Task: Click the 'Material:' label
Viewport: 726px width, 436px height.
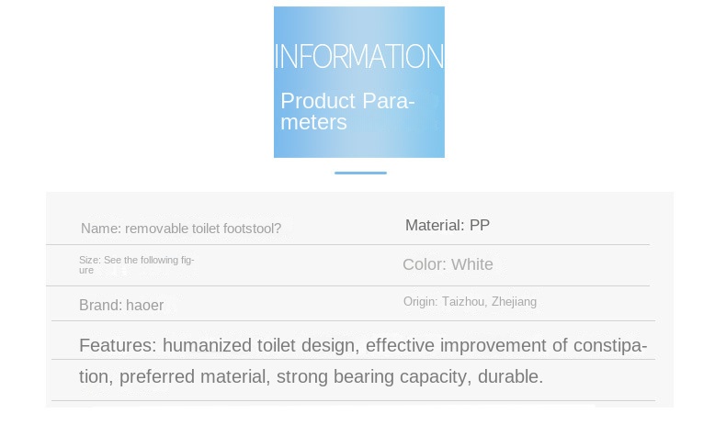Action: [435, 225]
